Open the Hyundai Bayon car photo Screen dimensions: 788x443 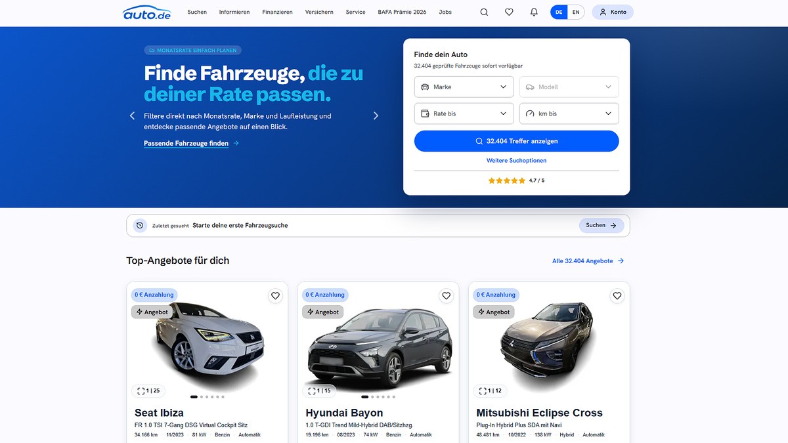(x=380, y=348)
